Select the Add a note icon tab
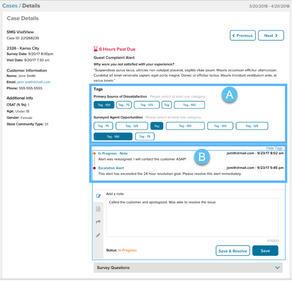This screenshot has width=292, height=281. pyautogui.click(x=98, y=196)
